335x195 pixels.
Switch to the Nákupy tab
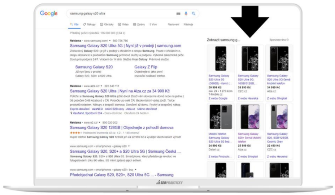pos(89,25)
